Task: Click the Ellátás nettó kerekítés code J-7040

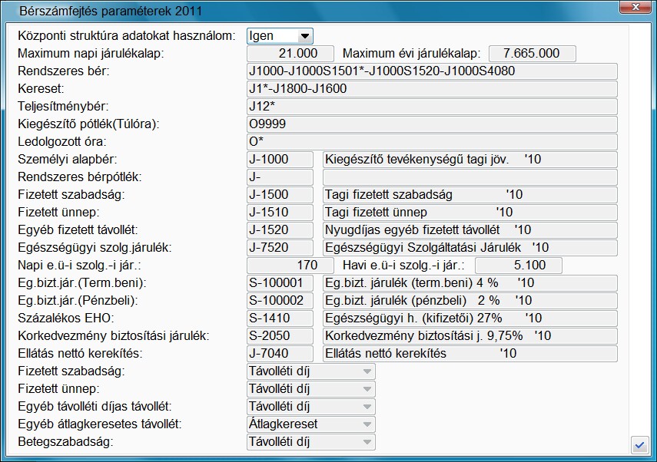Action: (280, 353)
